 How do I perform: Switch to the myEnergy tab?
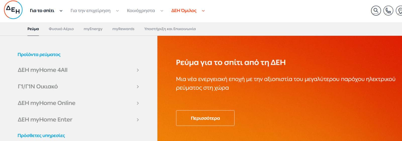click(x=93, y=29)
